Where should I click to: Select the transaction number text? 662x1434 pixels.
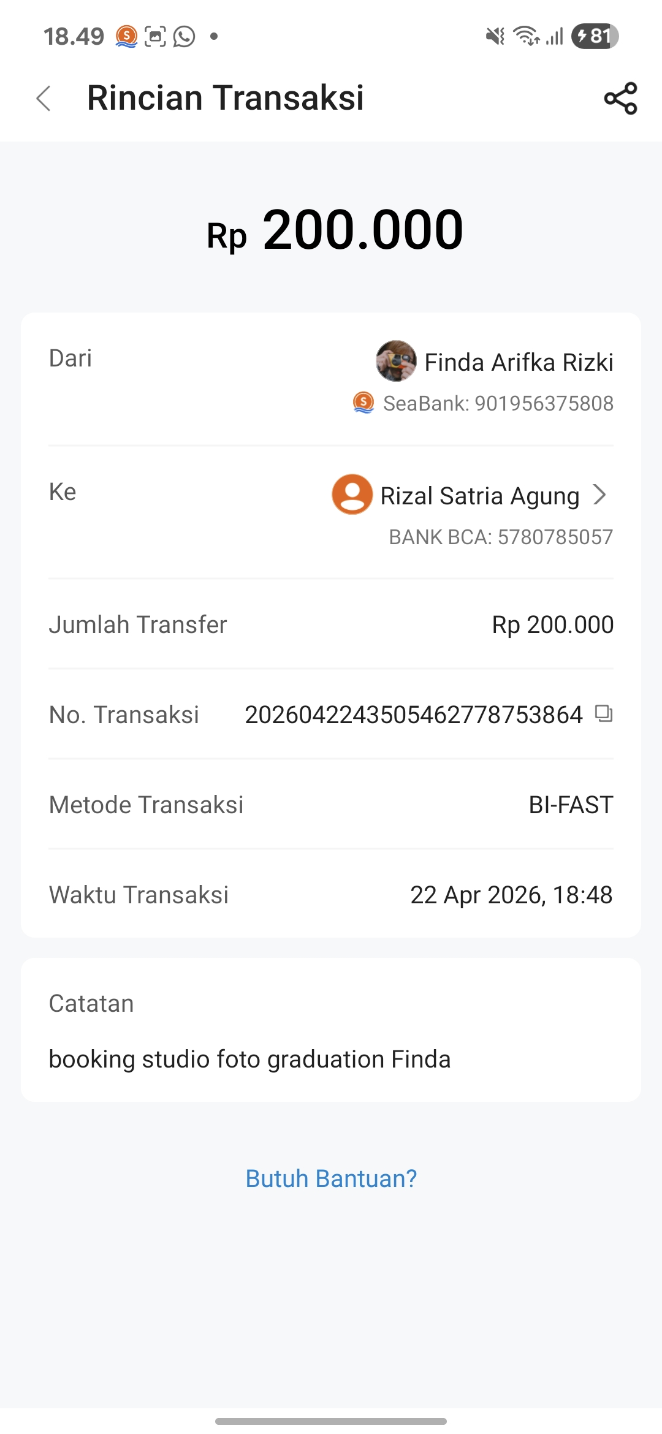pos(414,715)
